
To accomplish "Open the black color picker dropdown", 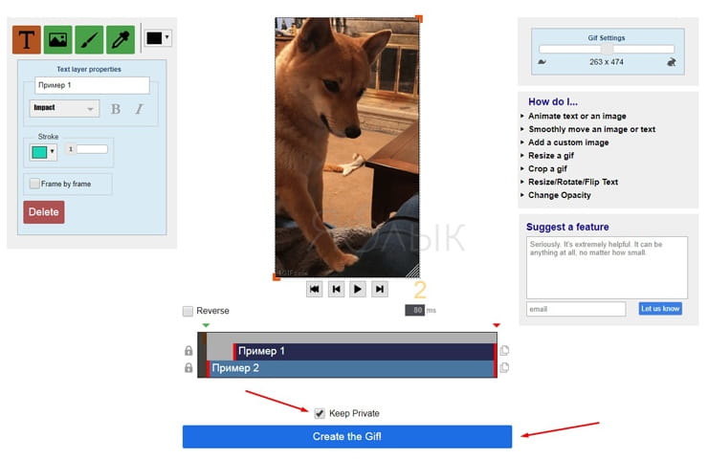I will click(x=158, y=38).
